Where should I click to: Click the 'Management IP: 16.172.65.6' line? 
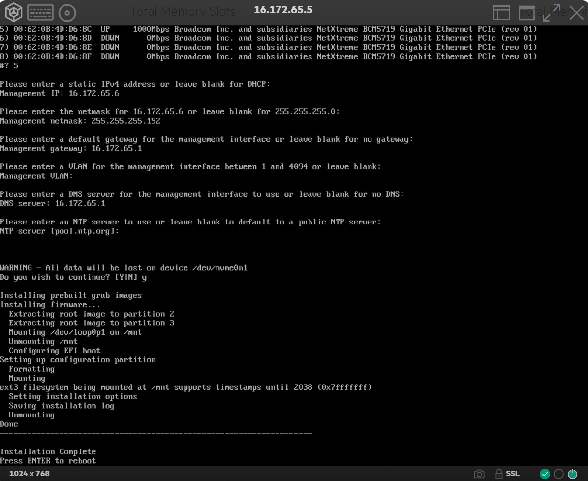(60, 93)
